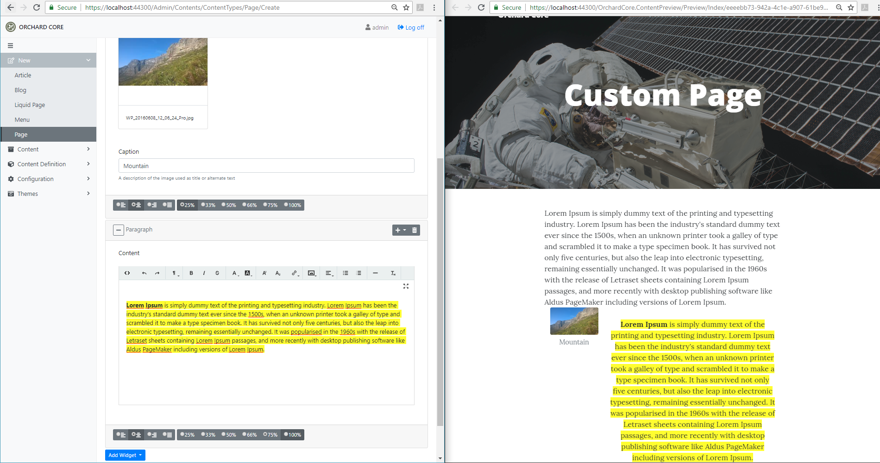This screenshot has height=463, width=880.
Task: Click the admin page vertical scrollbar
Action: point(440,292)
